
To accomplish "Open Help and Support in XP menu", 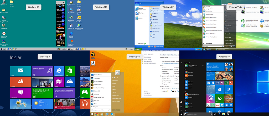I will click(x=154, y=32).
